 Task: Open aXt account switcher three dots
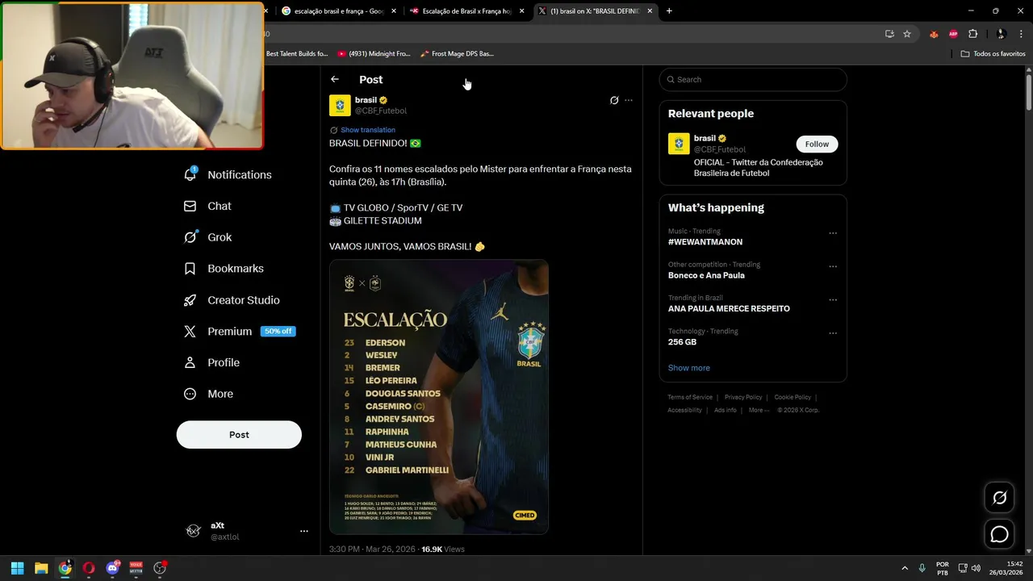(x=304, y=531)
